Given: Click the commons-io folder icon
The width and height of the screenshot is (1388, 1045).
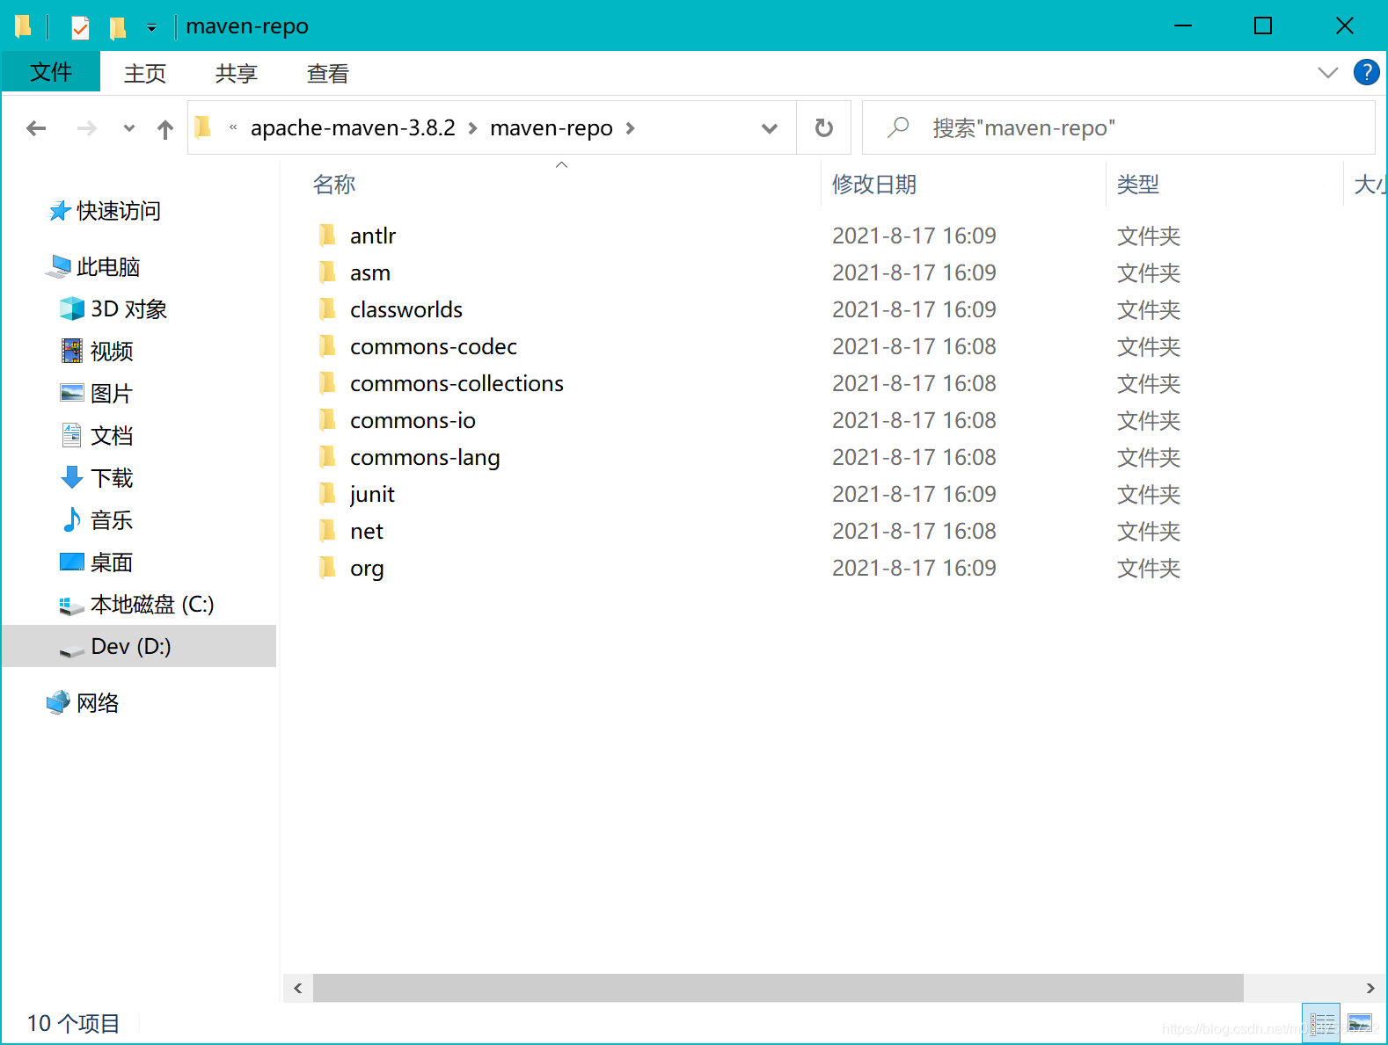Looking at the screenshot, I should pyautogui.click(x=327, y=419).
